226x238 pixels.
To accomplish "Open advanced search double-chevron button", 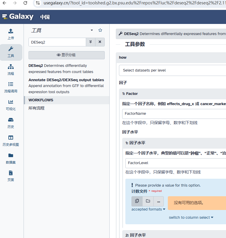I will click(90, 42).
